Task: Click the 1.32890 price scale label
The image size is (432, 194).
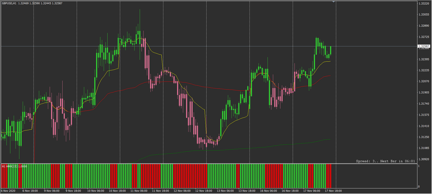Action: [424, 25]
